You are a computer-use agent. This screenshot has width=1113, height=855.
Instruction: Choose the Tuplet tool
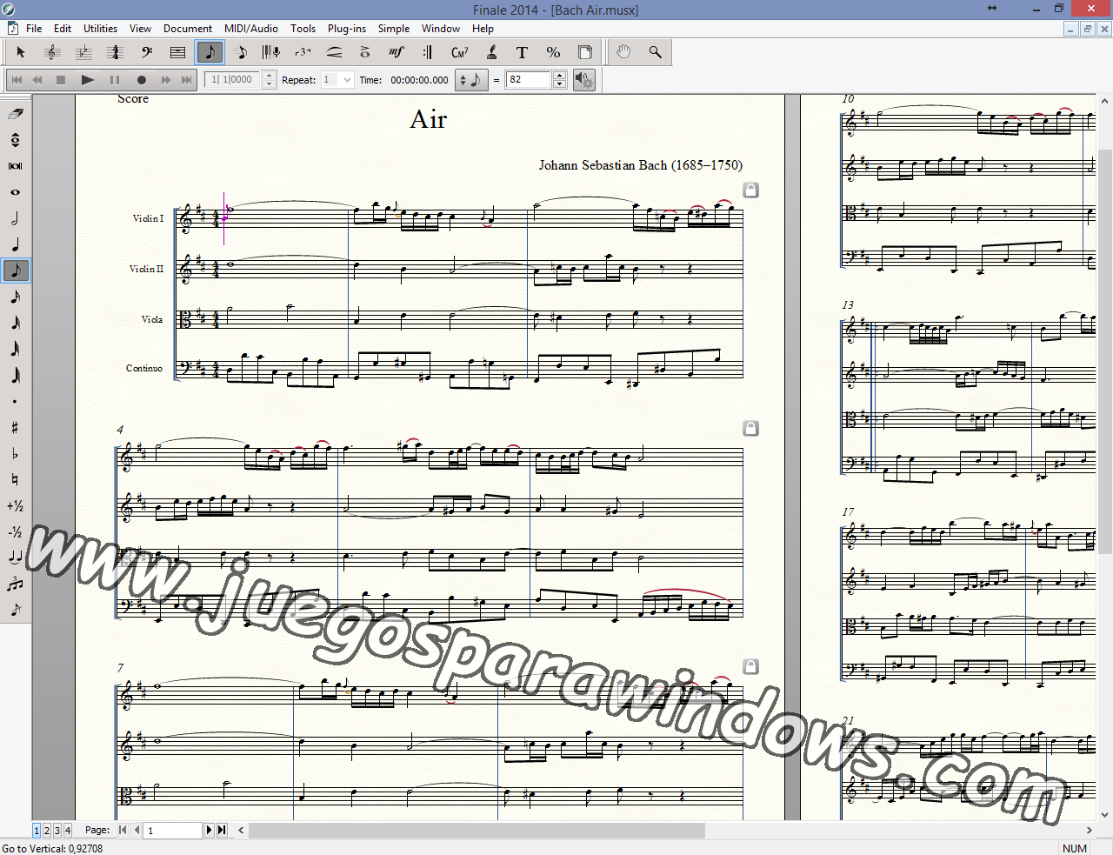pos(303,53)
